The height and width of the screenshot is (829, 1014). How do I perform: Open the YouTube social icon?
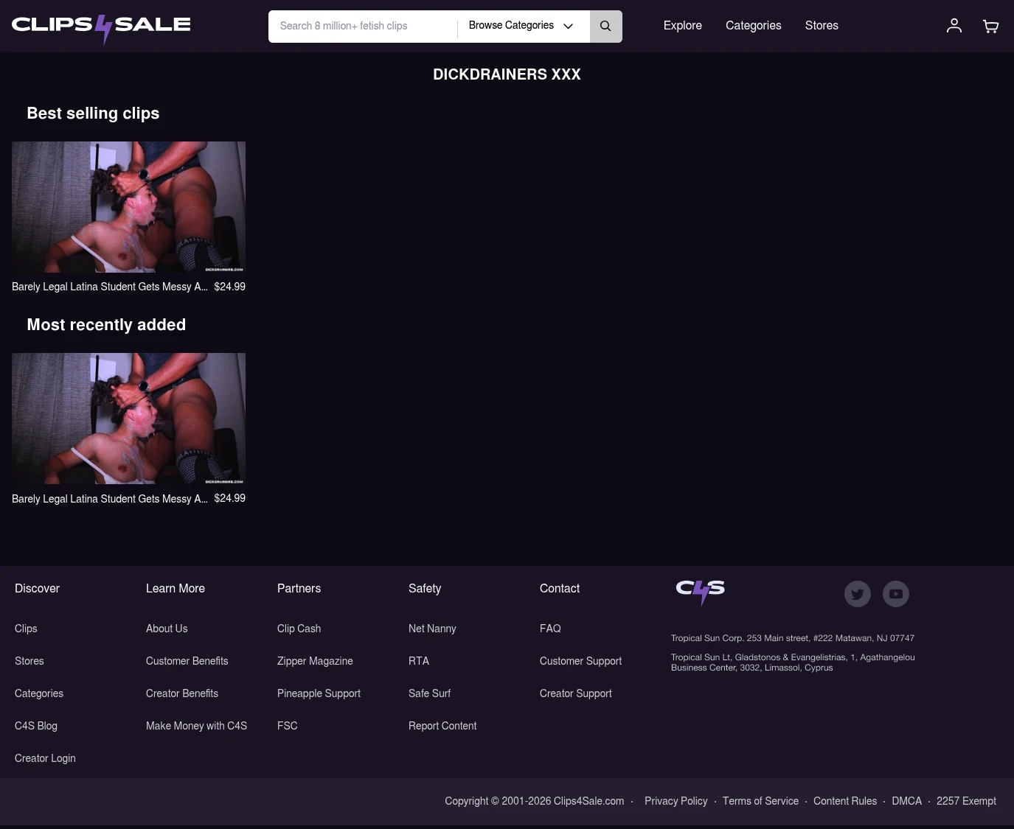[x=896, y=594]
